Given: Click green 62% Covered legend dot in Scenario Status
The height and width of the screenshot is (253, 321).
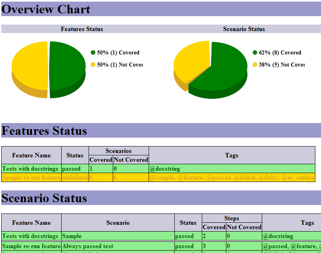Looking at the screenshot, I should pos(255,53).
